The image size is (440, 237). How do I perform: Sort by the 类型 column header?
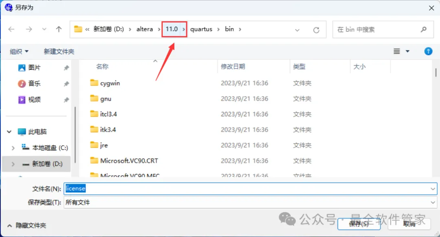(x=299, y=67)
